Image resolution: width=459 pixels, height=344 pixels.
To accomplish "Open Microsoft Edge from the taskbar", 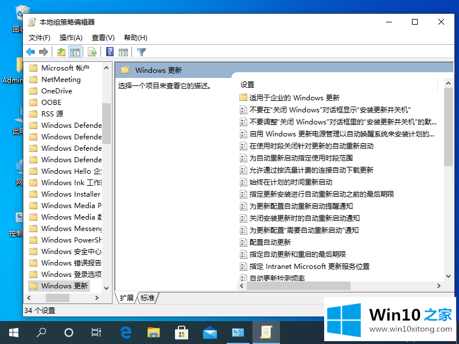I will 126,332.
